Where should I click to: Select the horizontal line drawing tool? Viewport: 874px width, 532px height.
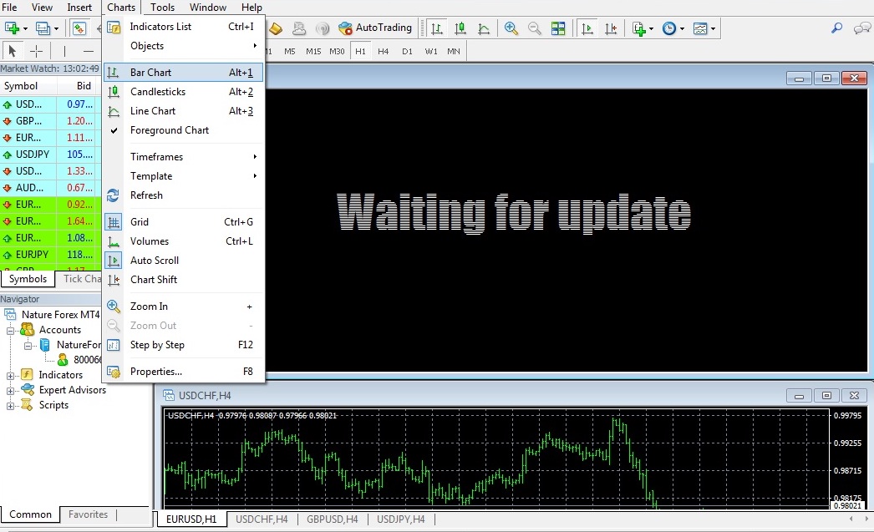click(x=88, y=51)
